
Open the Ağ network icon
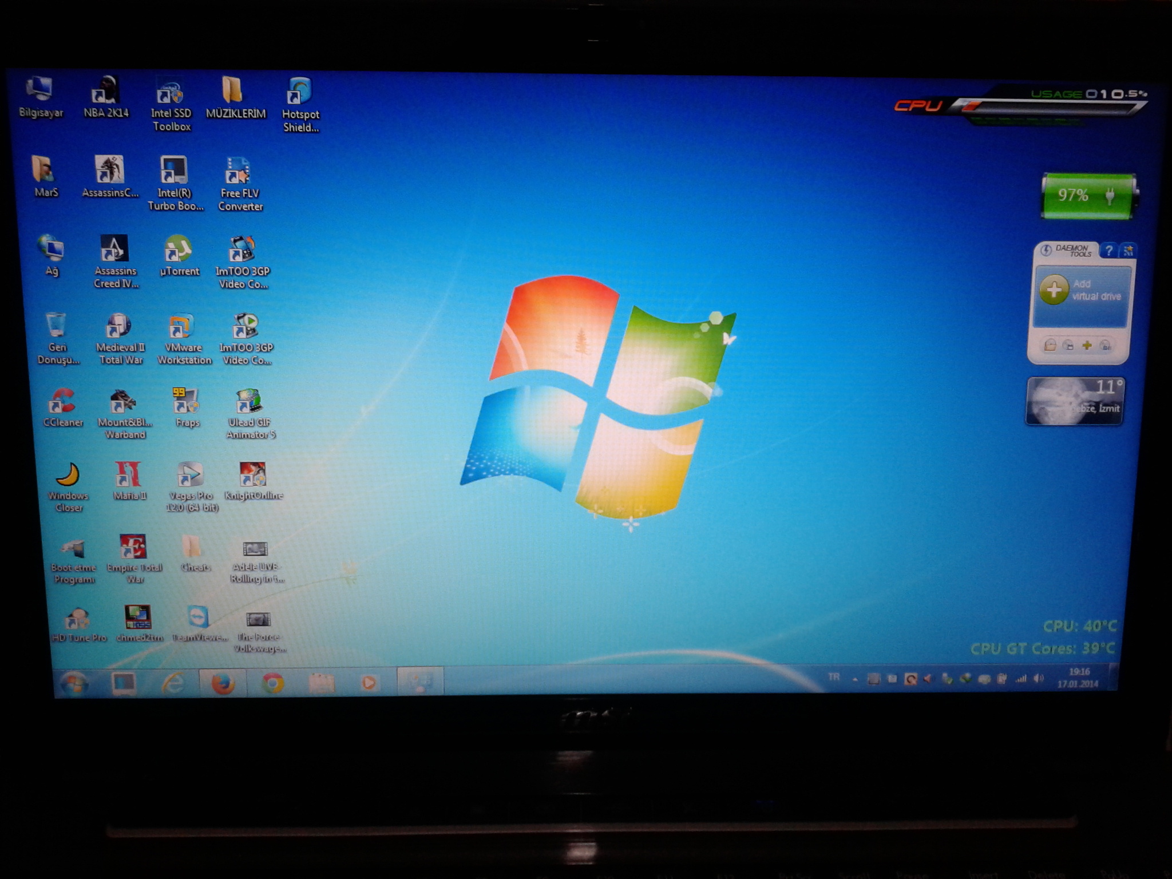click(52, 255)
